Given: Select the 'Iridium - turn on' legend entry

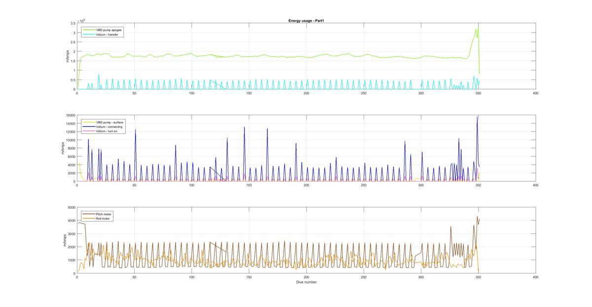Looking at the screenshot, I should pos(106,132).
